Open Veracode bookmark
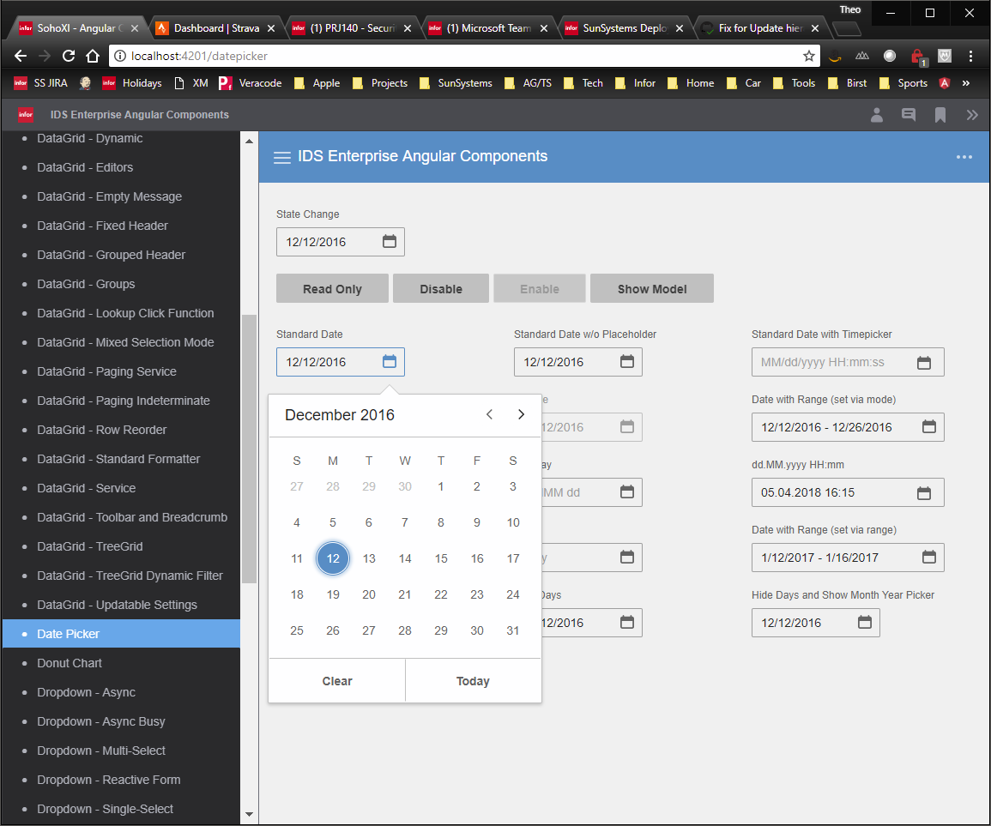991x826 pixels. pyautogui.click(x=251, y=83)
